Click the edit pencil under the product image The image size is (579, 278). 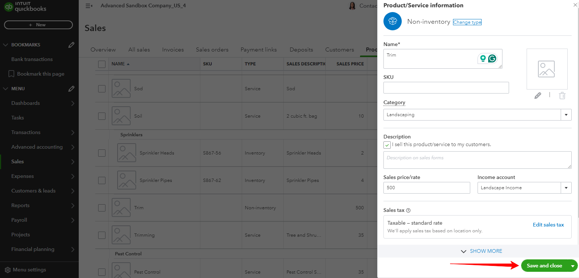pyautogui.click(x=538, y=96)
